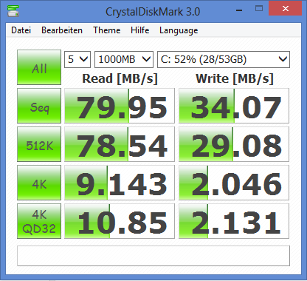Screen dimensions: 307x281
Task: Open the Datei menu
Action: (21, 30)
